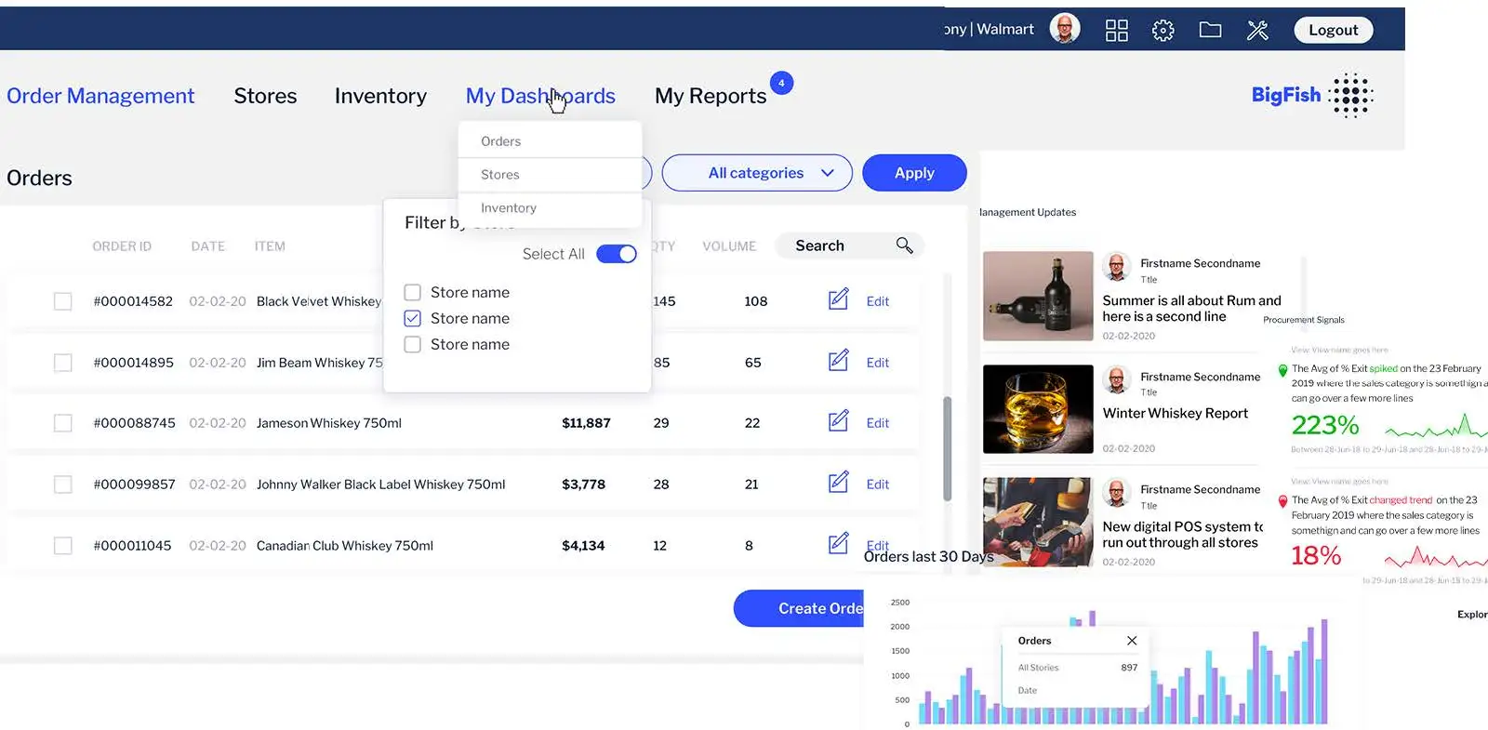Click edit pencil icon for order #000014582
The height and width of the screenshot is (730, 1488).
coord(838,300)
